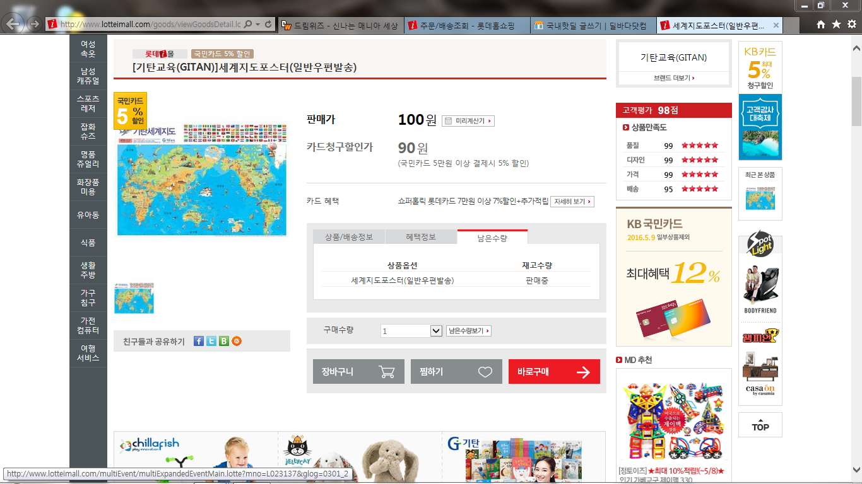Screen dimensions: 862x484
Task: Add to wishlist with 찜하기 button
Action: coord(456,372)
